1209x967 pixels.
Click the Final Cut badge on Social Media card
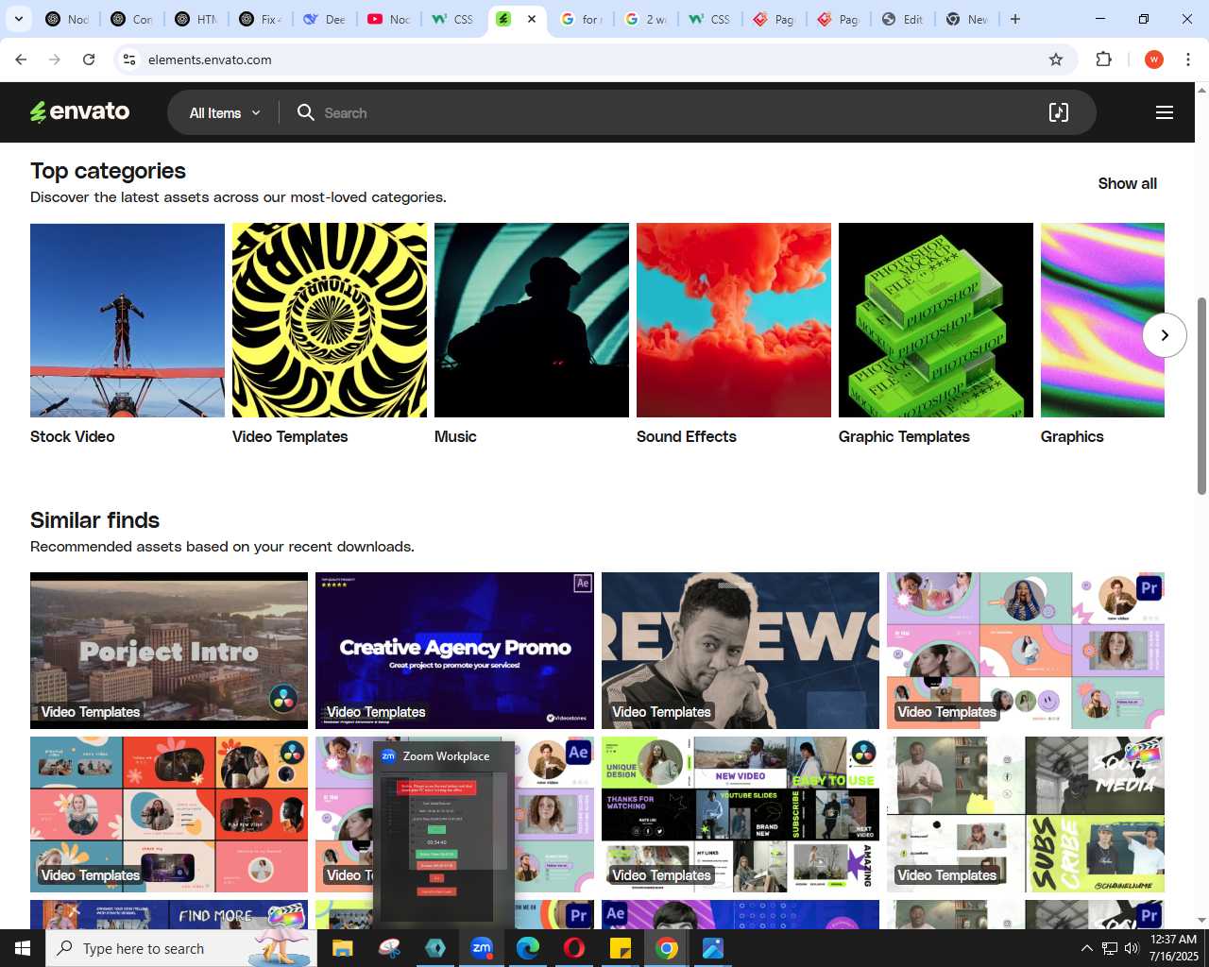[1143, 755]
